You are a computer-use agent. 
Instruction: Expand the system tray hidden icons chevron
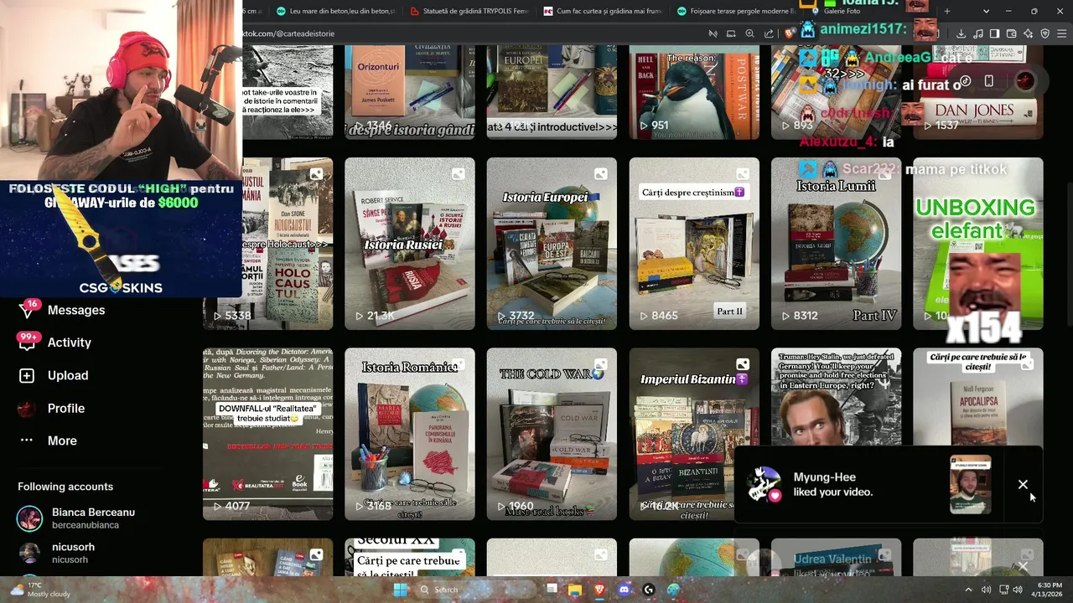tap(968, 590)
